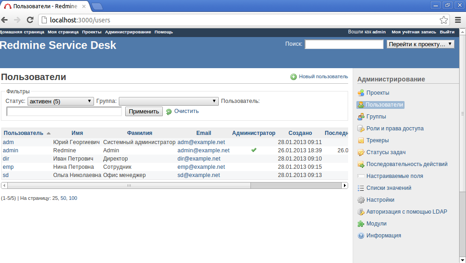The width and height of the screenshot is (466, 263).
Task: Show 50 users per page
Action: (64, 198)
